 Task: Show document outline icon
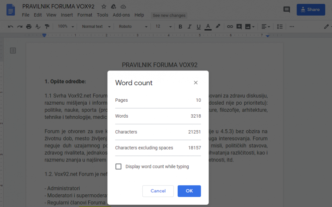13,51
